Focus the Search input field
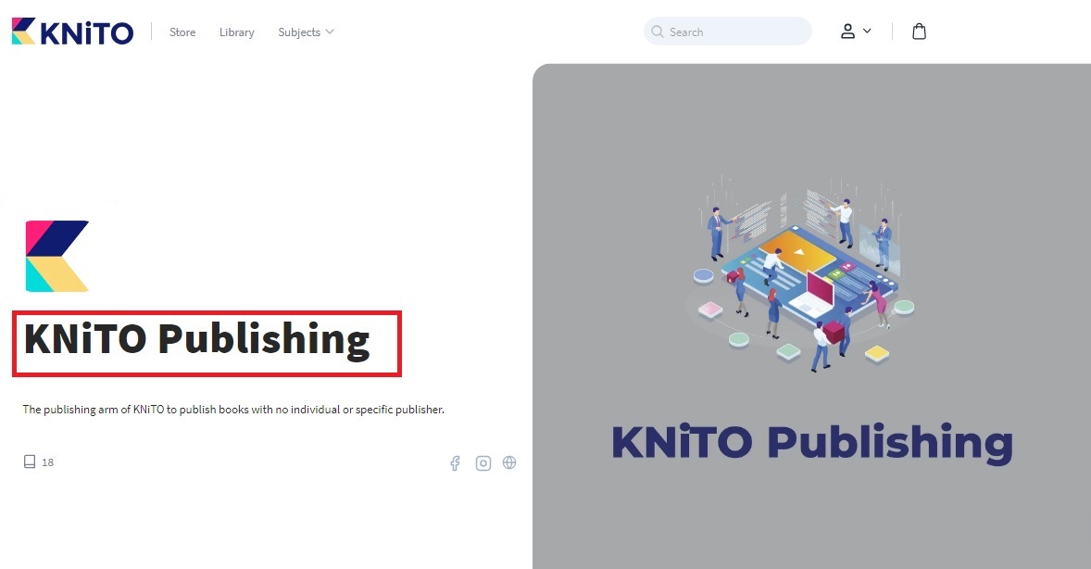1091x569 pixels. coord(736,32)
